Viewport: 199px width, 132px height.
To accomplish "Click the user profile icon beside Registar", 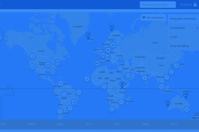I will click(195, 5).
